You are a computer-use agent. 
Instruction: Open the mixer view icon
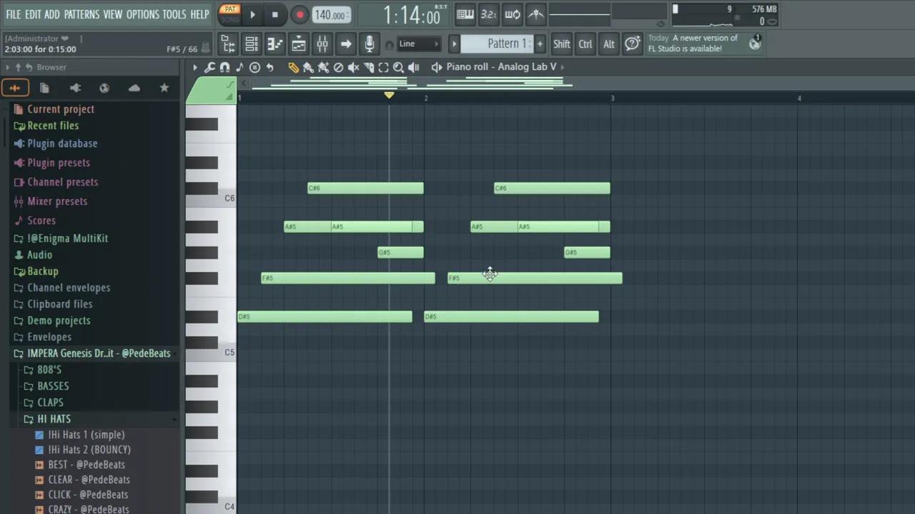[322, 44]
